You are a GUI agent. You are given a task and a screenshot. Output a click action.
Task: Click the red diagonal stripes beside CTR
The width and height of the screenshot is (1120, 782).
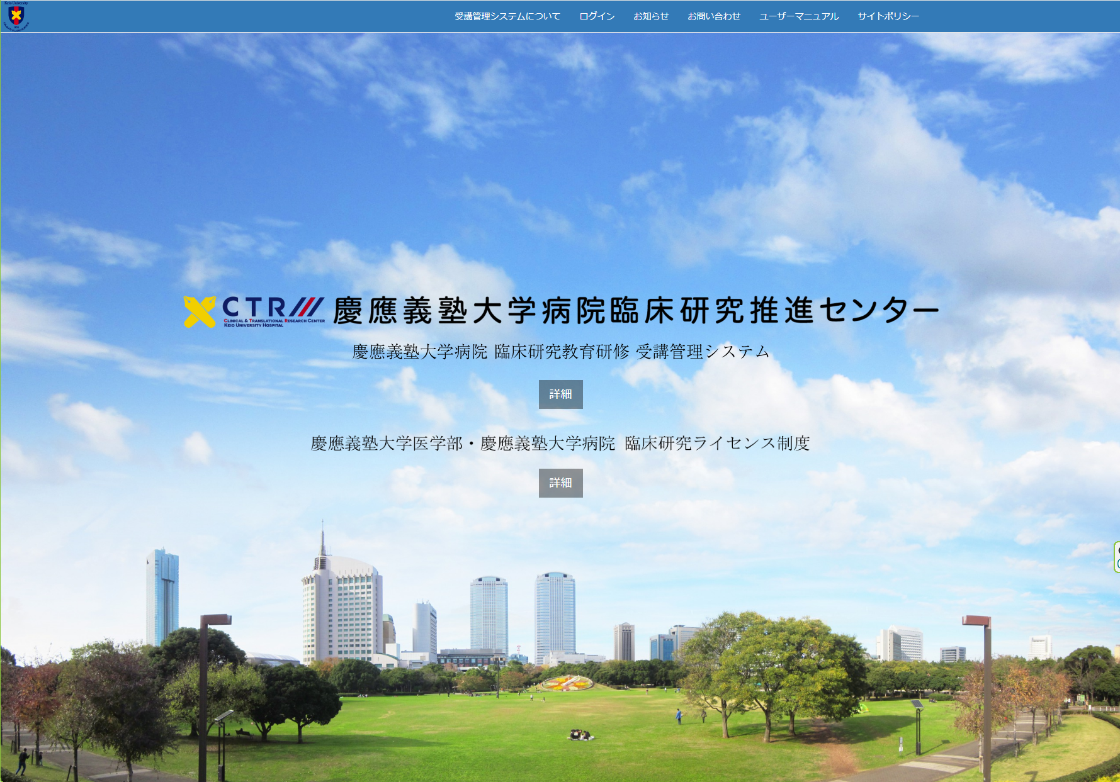pyautogui.click(x=307, y=307)
